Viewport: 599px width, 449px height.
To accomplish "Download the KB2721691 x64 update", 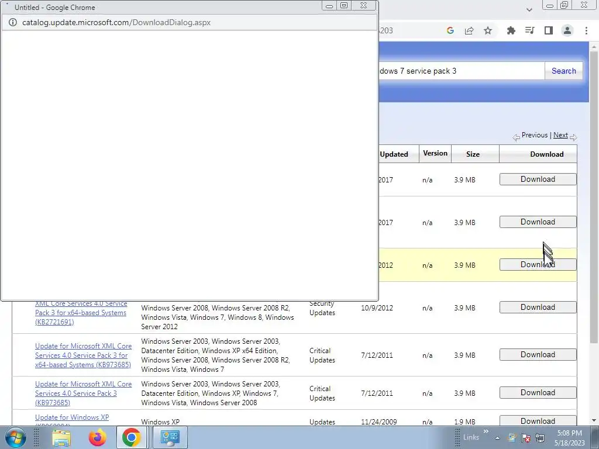I will (x=538, y=308).
